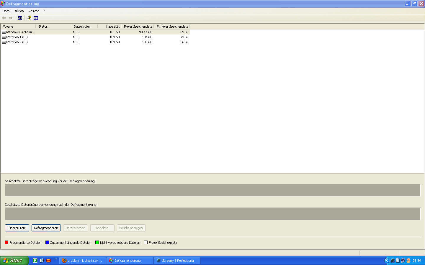Expand hidden tray icons with the arrow
Screen dimensions: 425x265
(387, 261)
